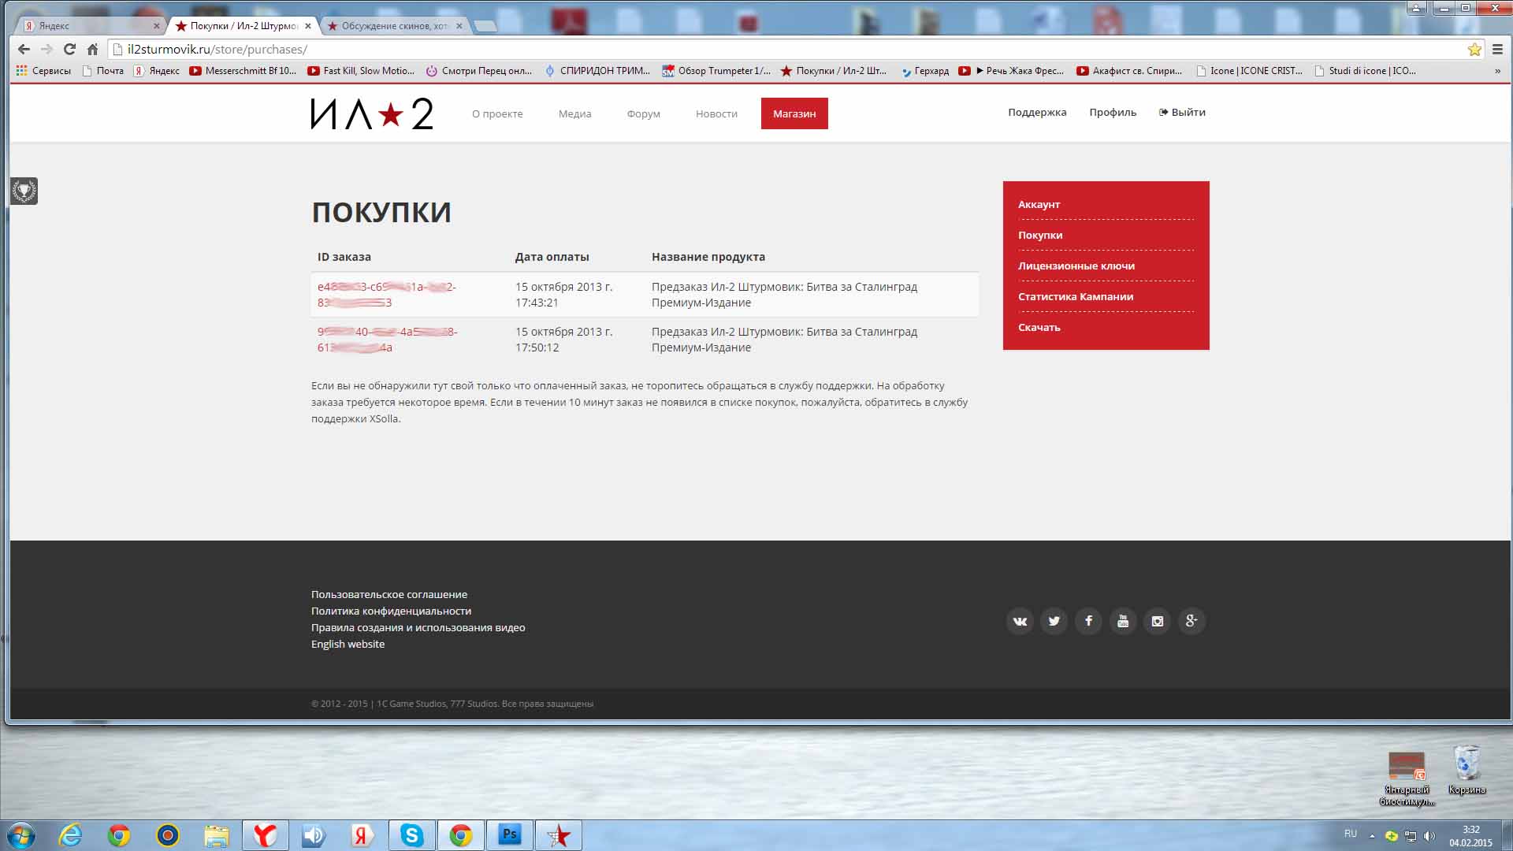The image size is (1513, 851).
Task: Bookmark the page with the star icon
Action: 1474,50
